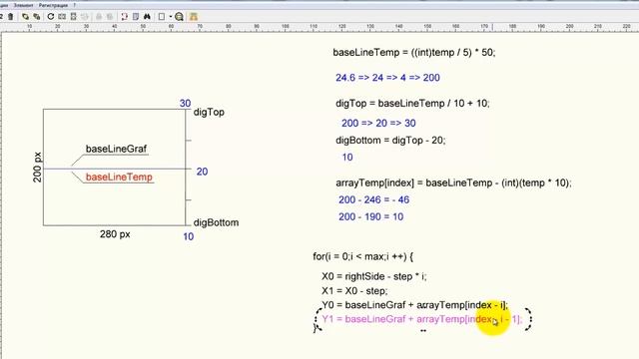Click the horizontal ruler at mark 100
This screenshot has height=359, width=639.
tap(286, 28)
